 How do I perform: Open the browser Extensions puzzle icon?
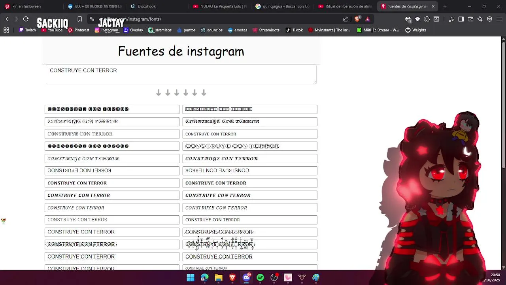427,19
